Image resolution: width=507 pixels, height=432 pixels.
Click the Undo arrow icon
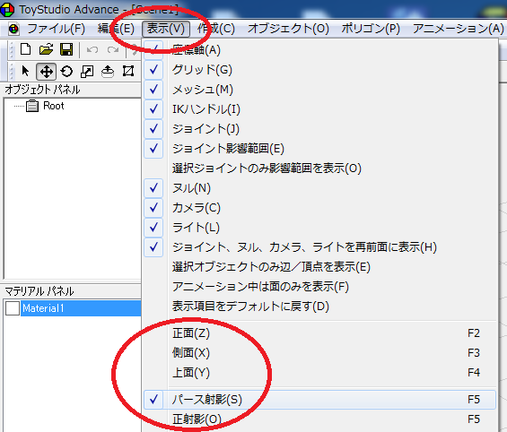(92, 49)
